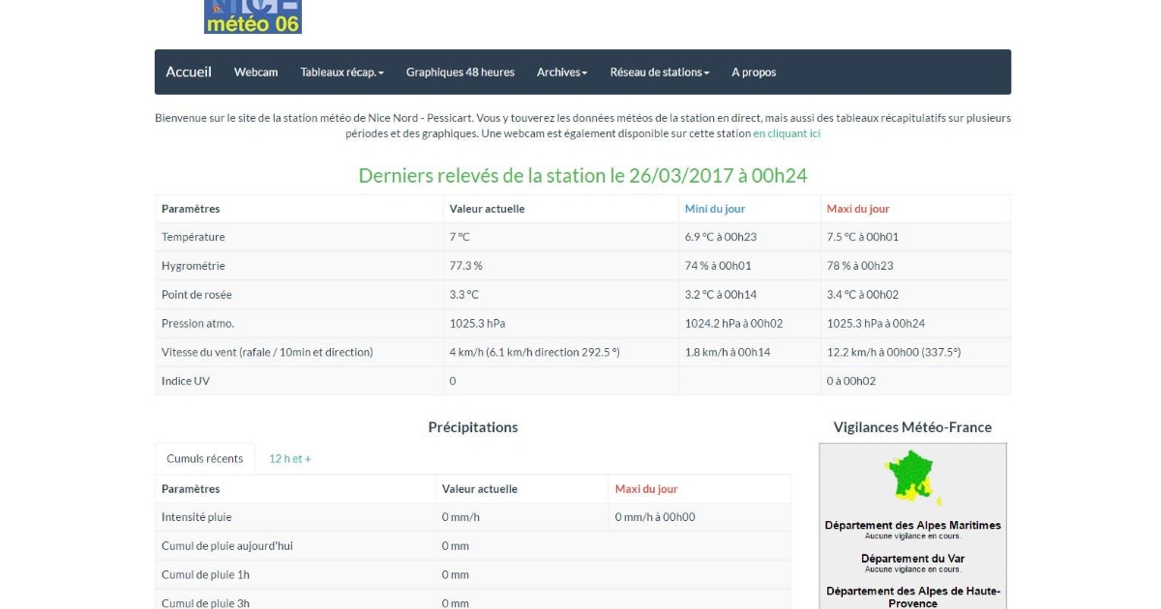This screenshot has width=1161, height=609.
Task: Click the heading 'Derniers relevés de la station'
Action: [582, 175]
